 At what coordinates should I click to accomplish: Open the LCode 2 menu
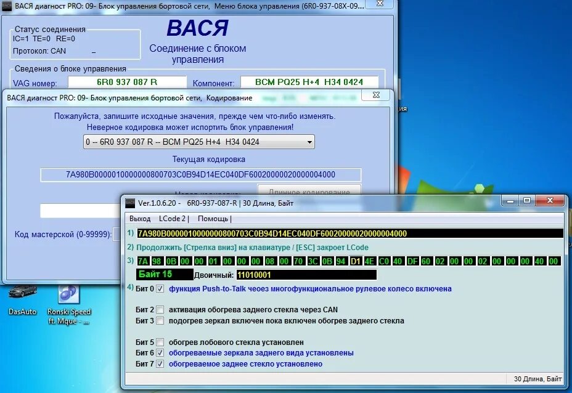point(174,219)
